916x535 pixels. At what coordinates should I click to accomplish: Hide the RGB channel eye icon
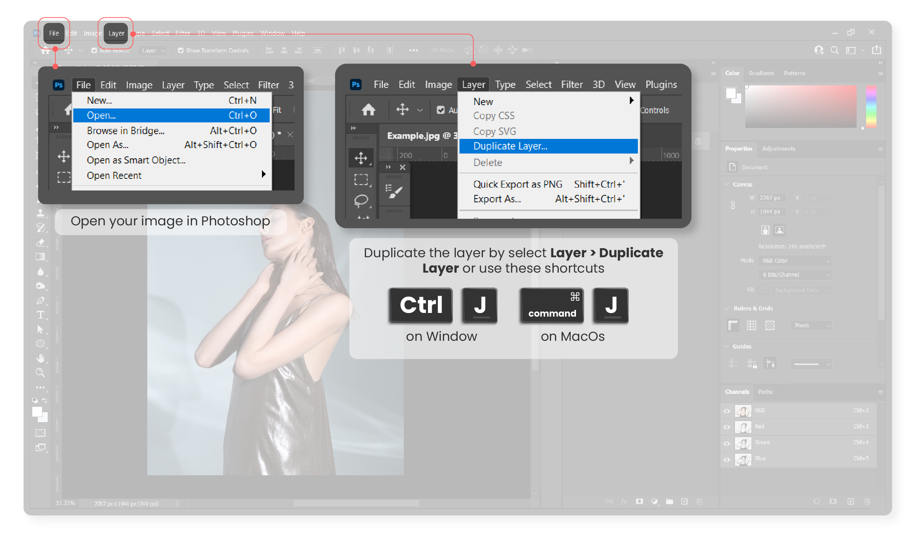pyautogui.click(x=727, y=411)
